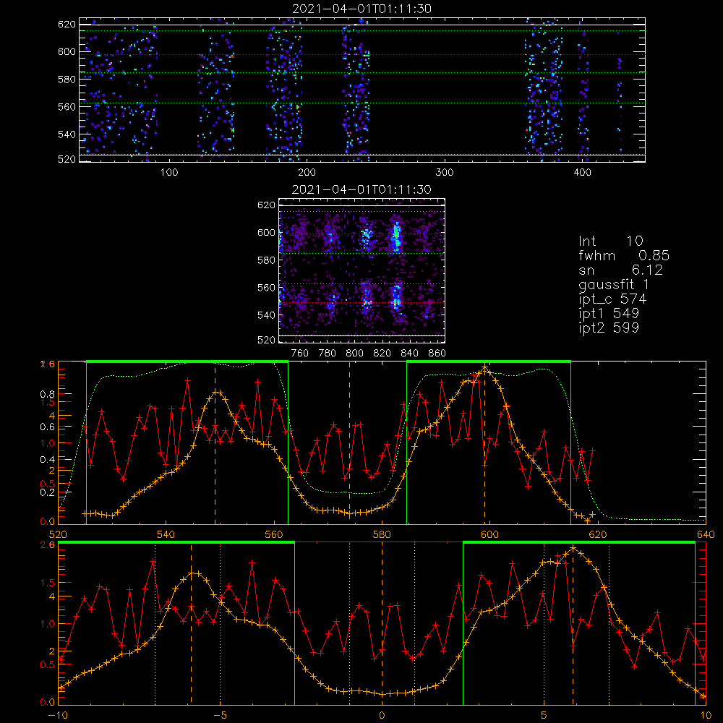The height and width of the screenshot is (723, 723).
Task: Click x-axis label -5 of bottom plot
Action: click(x=221, y=715)
